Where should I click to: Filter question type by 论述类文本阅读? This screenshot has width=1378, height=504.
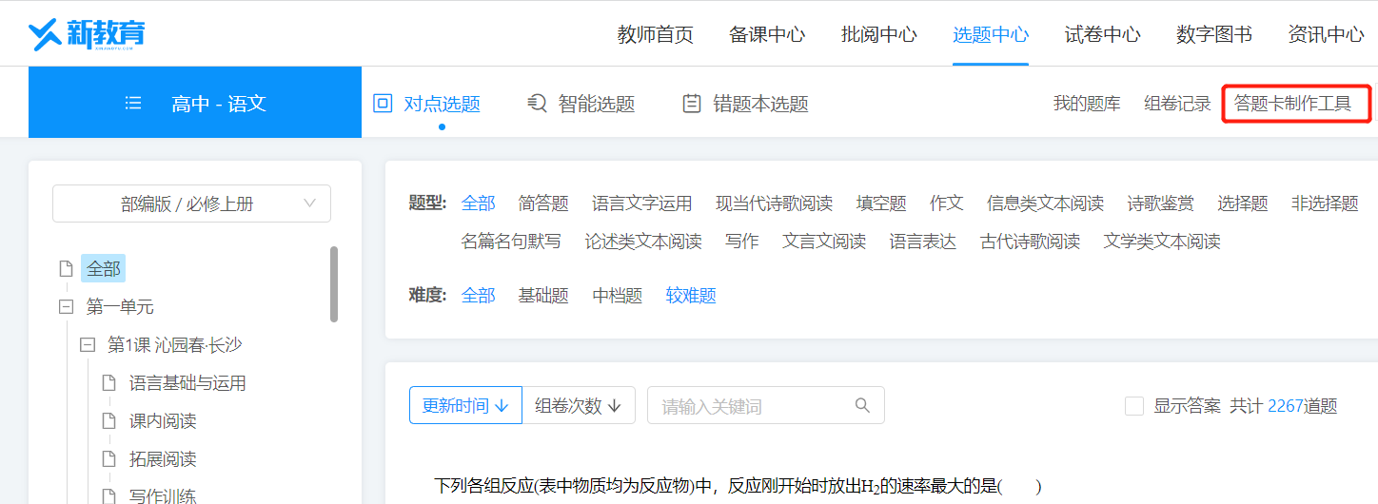pos(643,242)
